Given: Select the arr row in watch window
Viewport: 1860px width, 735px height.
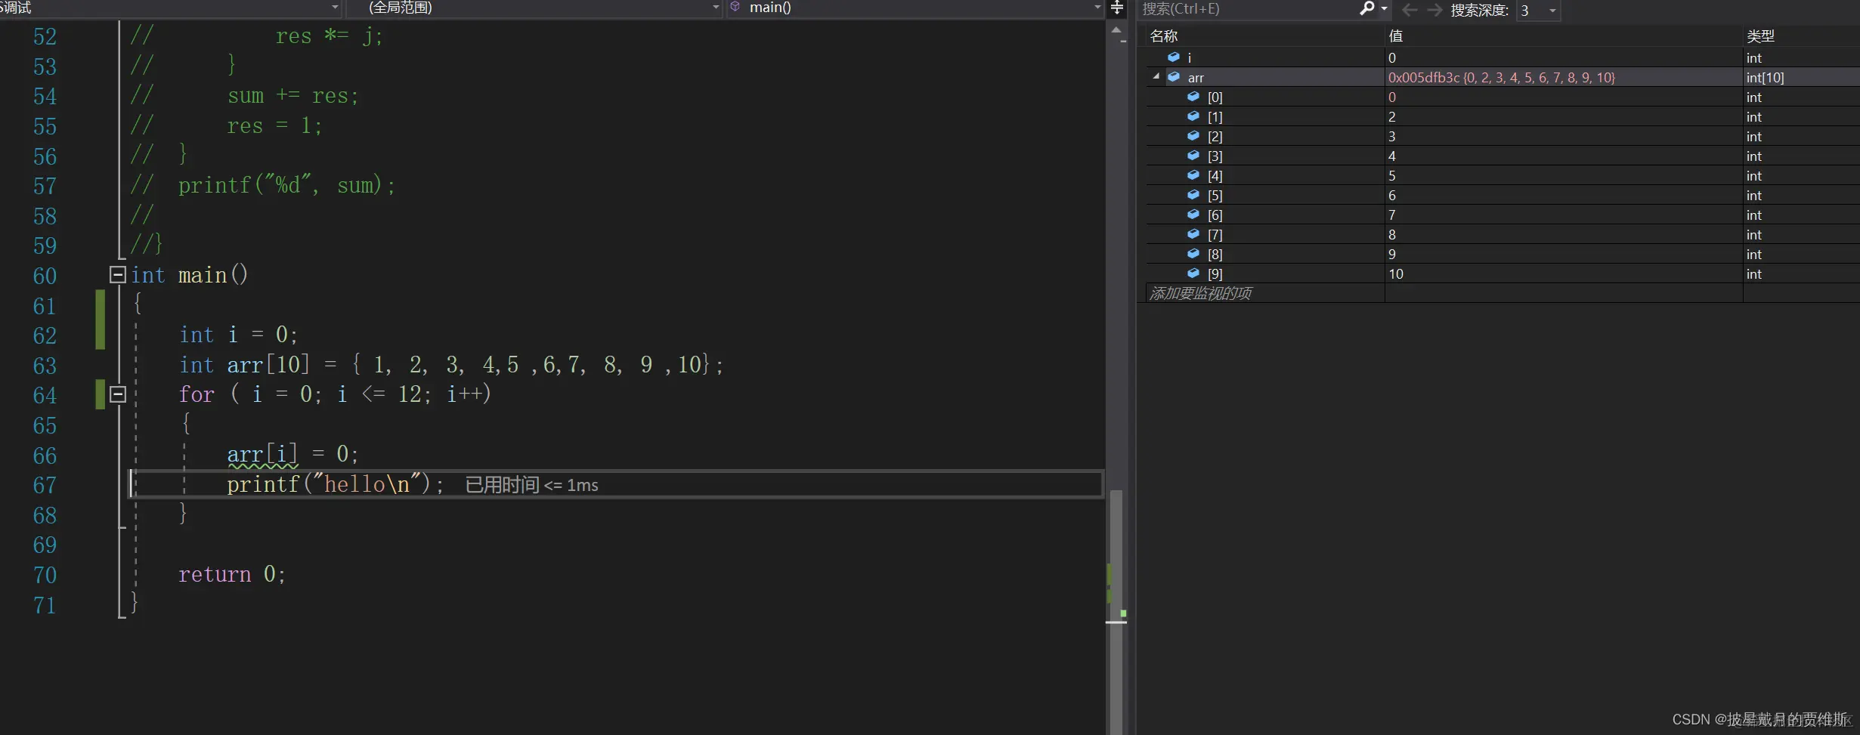Looking at the screenshot, I should click(1503, 77).
